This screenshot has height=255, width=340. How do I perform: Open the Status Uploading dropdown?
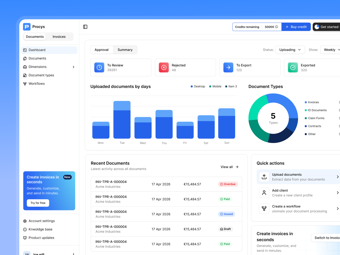click(x=290, y=50)
